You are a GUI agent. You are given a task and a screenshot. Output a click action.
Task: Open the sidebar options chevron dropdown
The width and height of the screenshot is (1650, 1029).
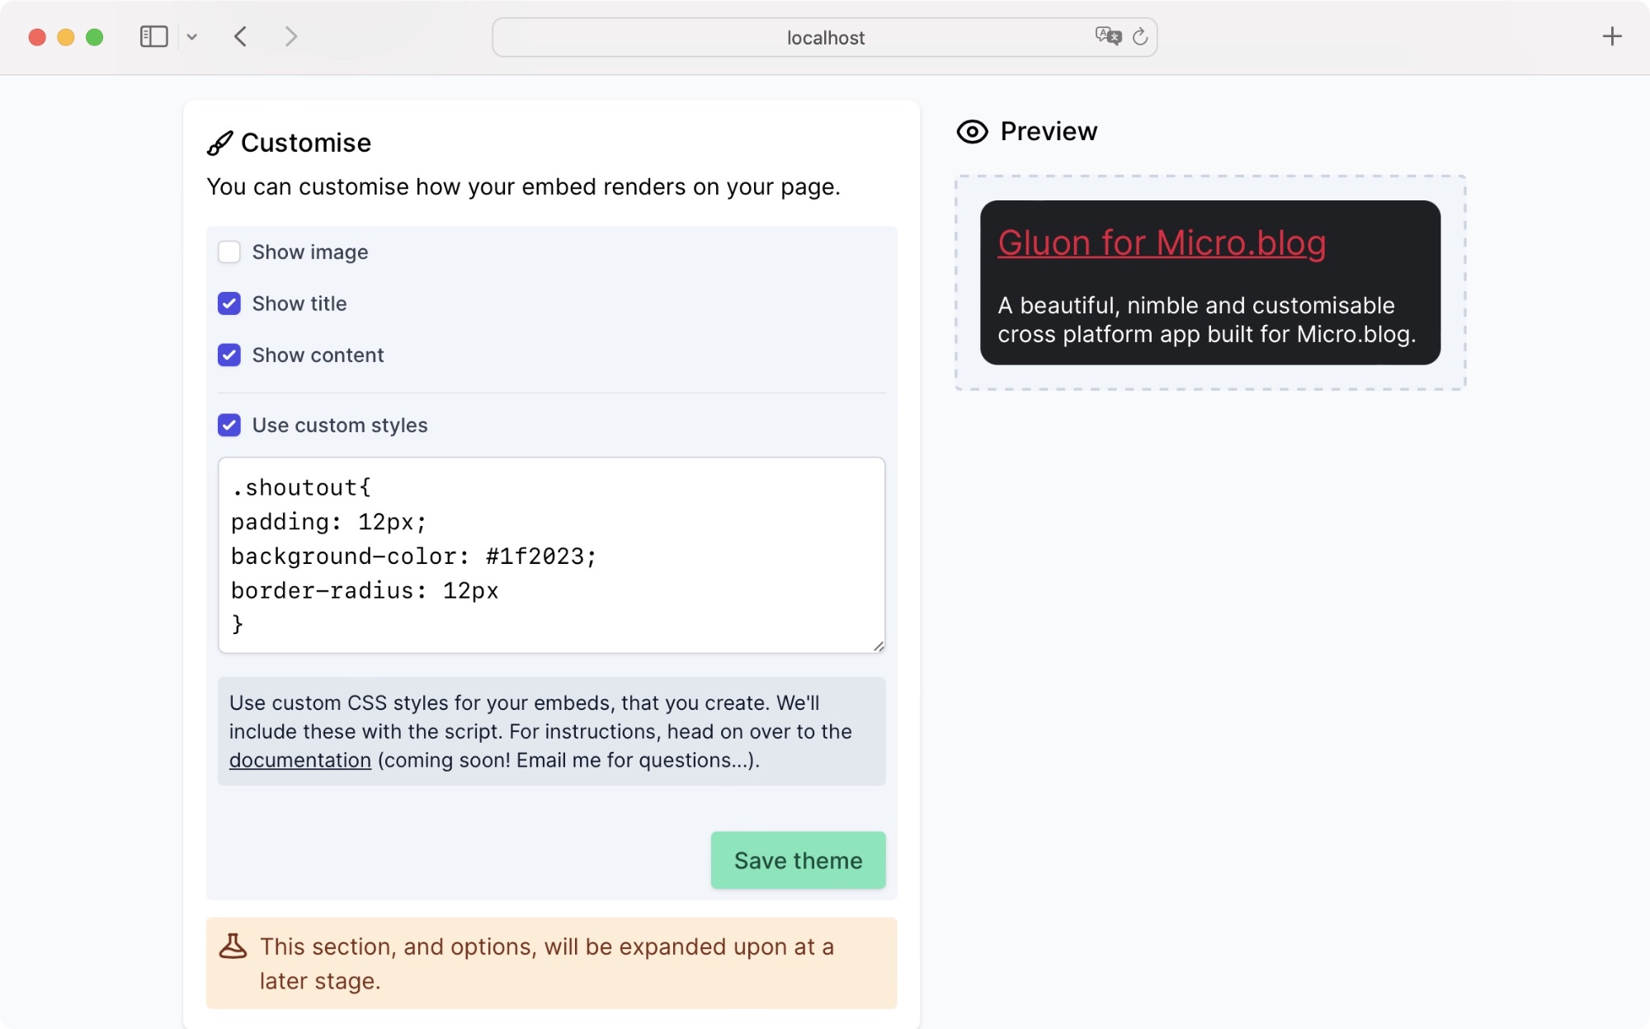191,37
